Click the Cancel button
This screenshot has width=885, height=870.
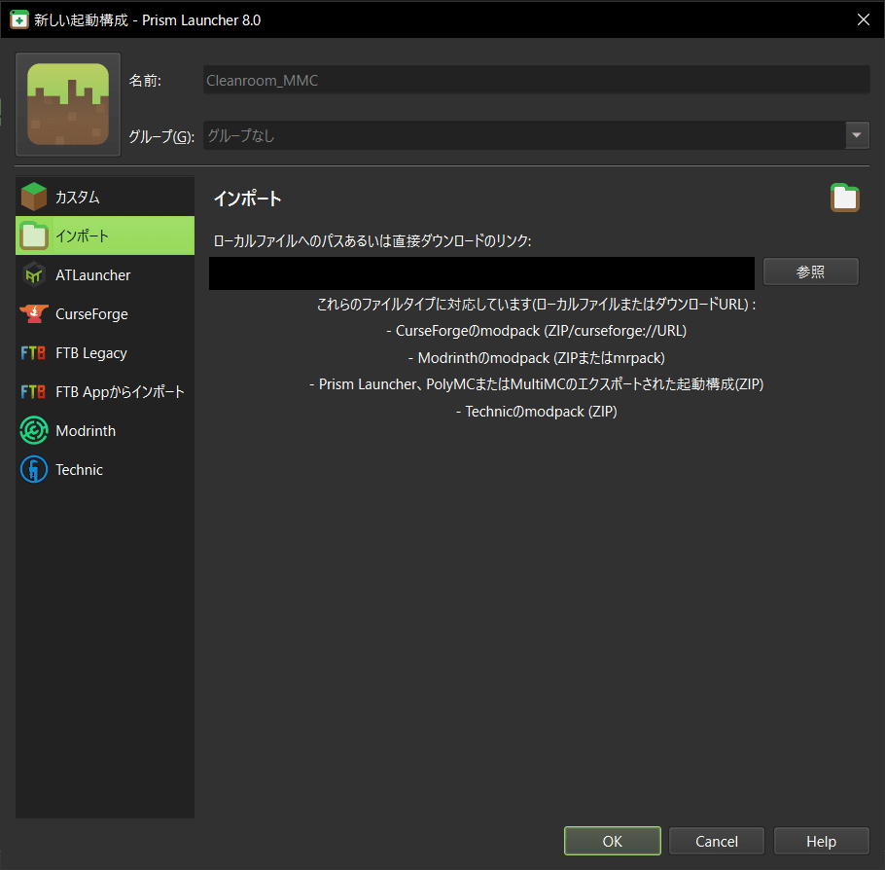point(716,841)
